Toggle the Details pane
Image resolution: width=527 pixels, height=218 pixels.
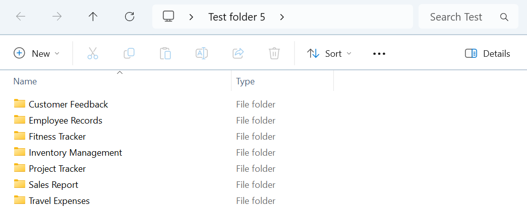[487, 53]
